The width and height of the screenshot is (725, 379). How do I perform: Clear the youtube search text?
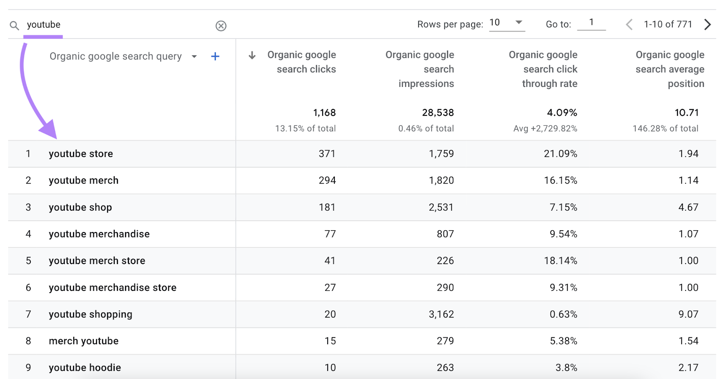click(221, 26)
